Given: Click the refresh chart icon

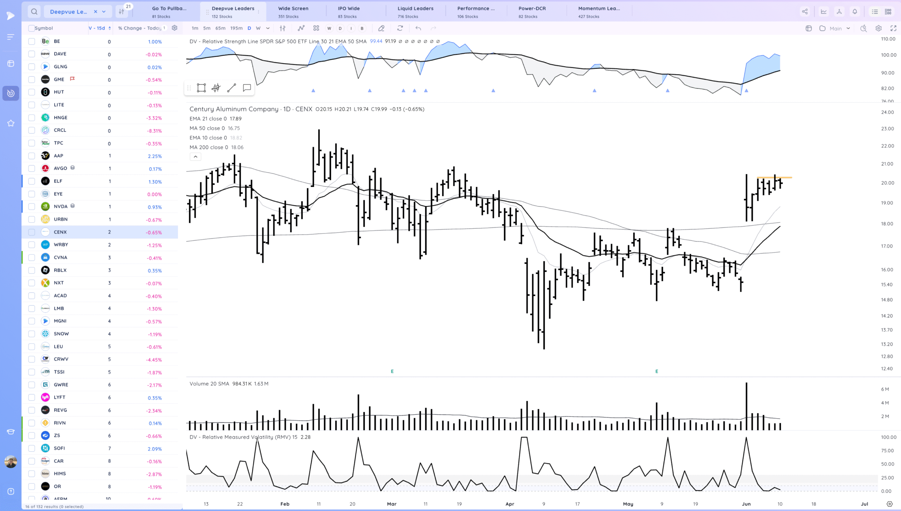Looking at the screenshot, I should 400,28.
